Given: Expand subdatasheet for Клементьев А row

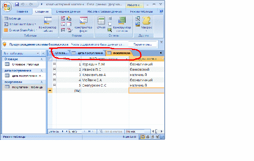Looking at the screenshot, I should (54, 74).
